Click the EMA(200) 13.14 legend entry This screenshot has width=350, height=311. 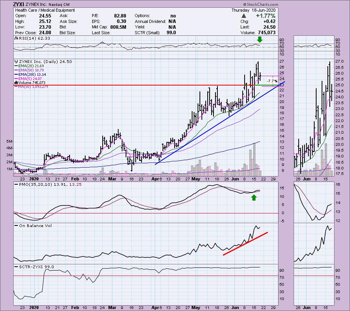click(x=32, y=75)
